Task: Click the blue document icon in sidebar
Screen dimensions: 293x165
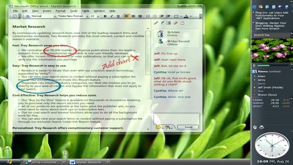Action: [x=267, y=7]
